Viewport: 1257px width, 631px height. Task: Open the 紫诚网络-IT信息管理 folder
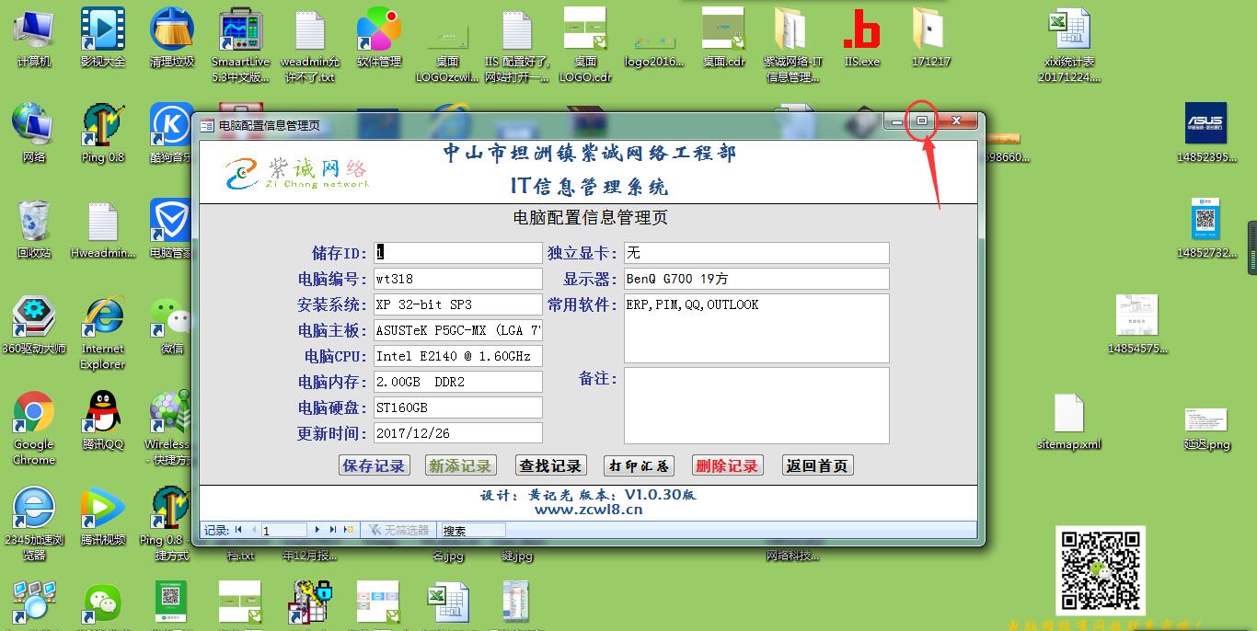[x=793, y=45]
